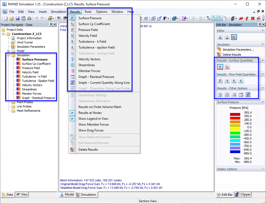266x204 pixels.
Task: Select Mesh Refinements folder in navigator
Action: (28, 111)
